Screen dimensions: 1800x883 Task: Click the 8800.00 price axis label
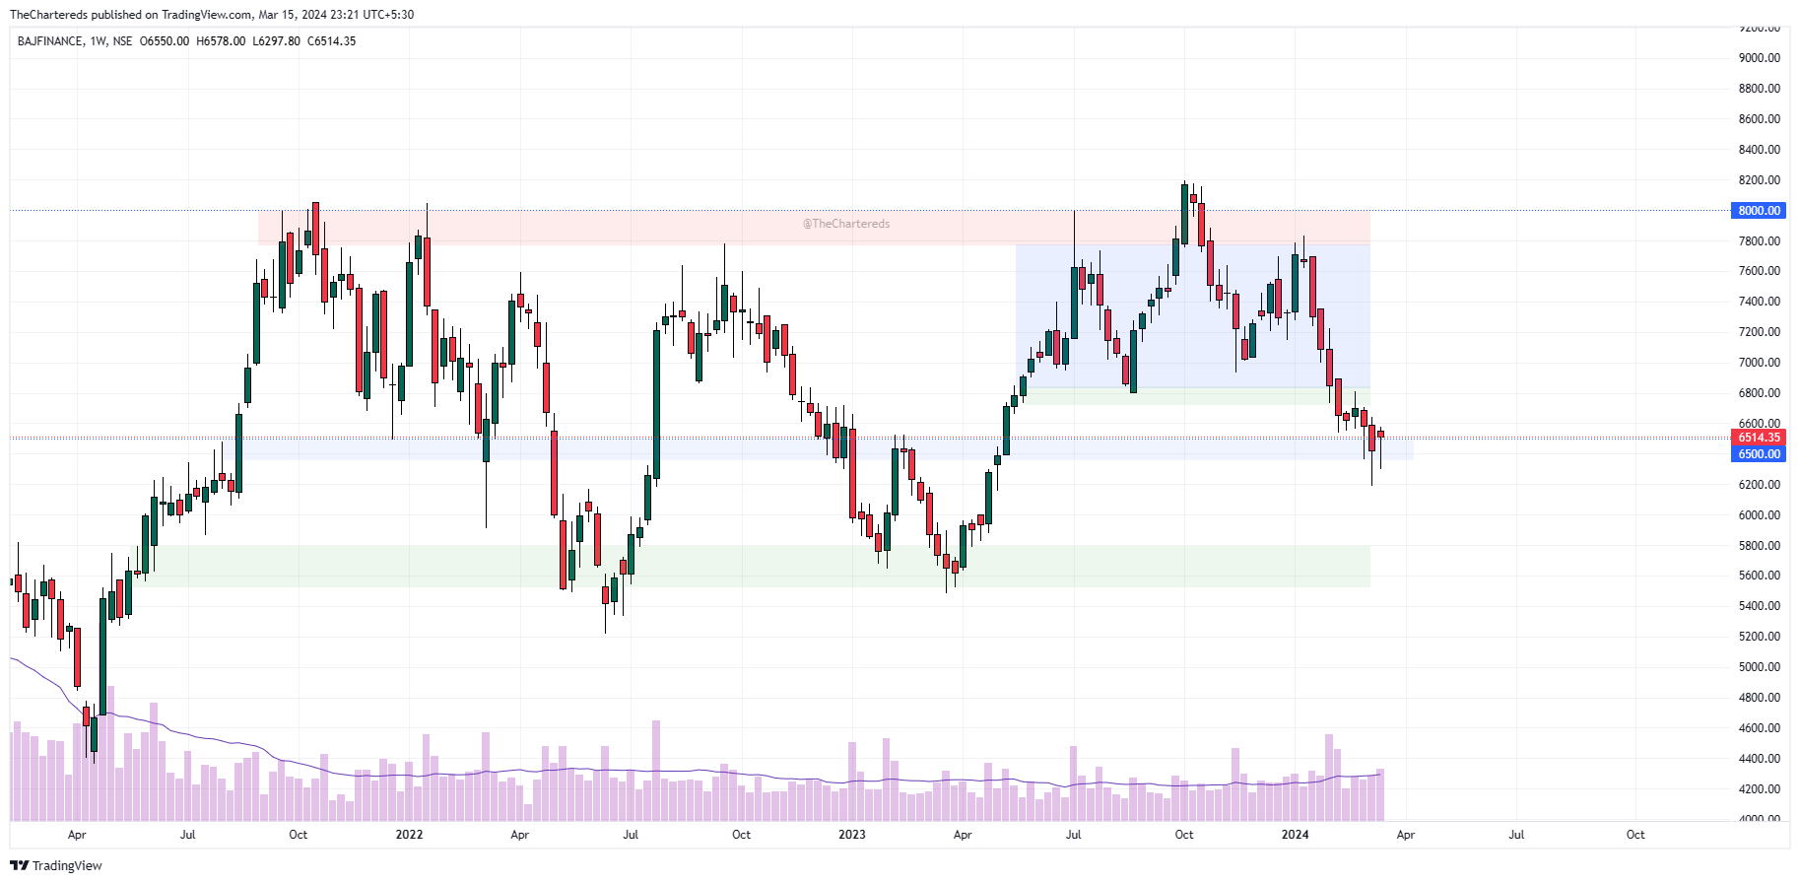[1759, 89]
